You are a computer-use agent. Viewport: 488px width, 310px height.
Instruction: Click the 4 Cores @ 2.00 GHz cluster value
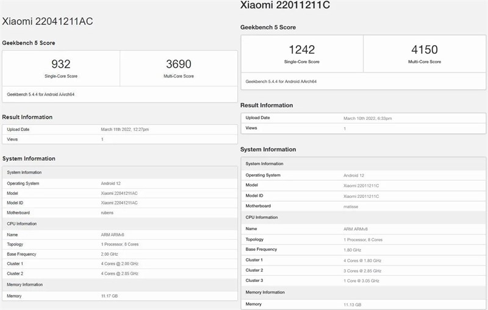point(120,263)
